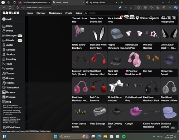This screenshot has height=140, width=179.
Task: Select Pink Star Headphones thumbnail
Action: (134, 60)
